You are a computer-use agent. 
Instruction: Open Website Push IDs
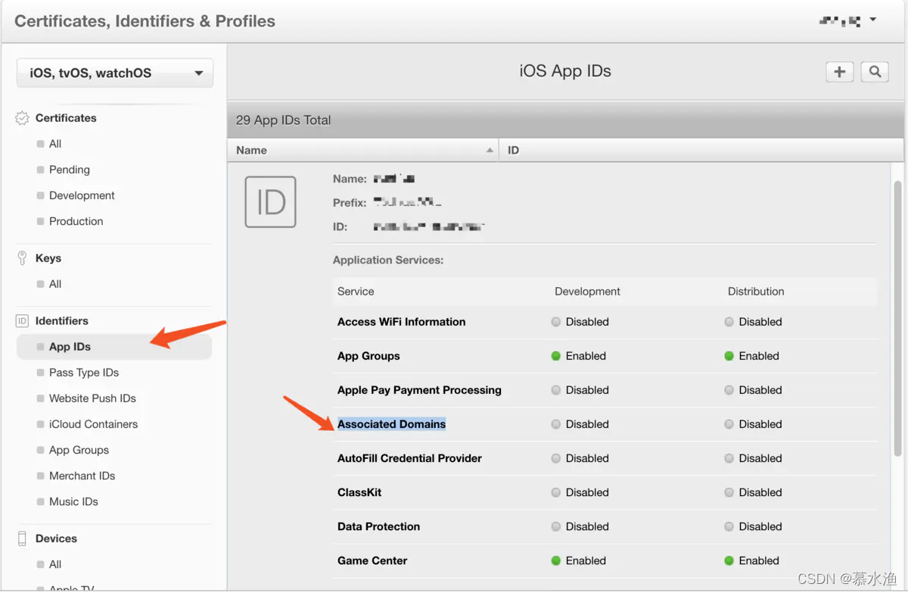coord(92,398)
